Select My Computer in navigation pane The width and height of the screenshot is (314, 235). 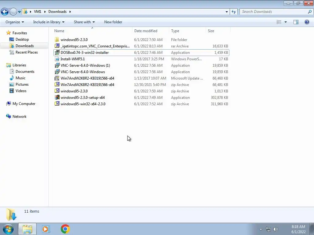24,103
